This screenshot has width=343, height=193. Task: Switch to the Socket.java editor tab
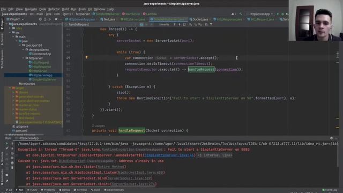[x=199, y=19]
